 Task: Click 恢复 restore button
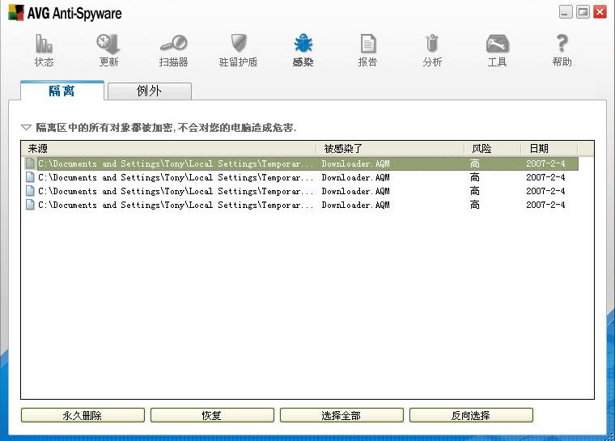[x=212, y=415]
